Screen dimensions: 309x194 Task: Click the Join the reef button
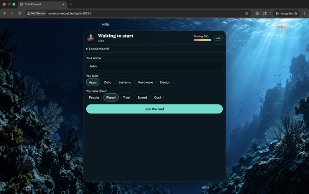154,109
